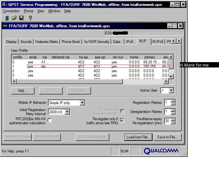This screenshot has width=219, height=187.
Task: Open the View menu
Action: click(x=41, y=11)
